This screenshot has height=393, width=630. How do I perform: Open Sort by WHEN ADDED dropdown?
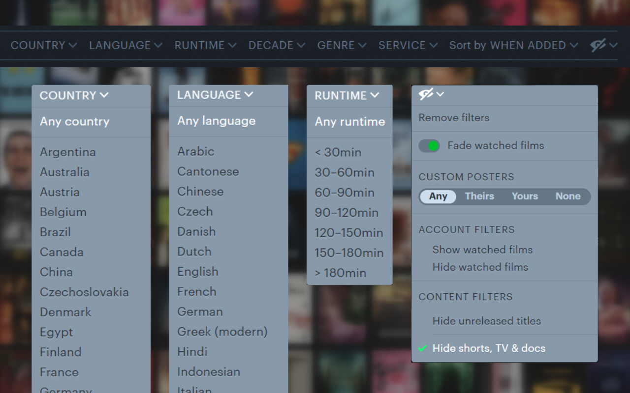click(513, 45)
